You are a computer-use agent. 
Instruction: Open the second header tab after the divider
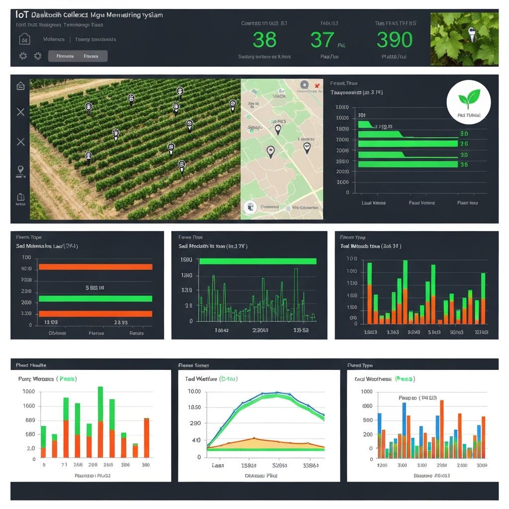(x=95, y=39)
